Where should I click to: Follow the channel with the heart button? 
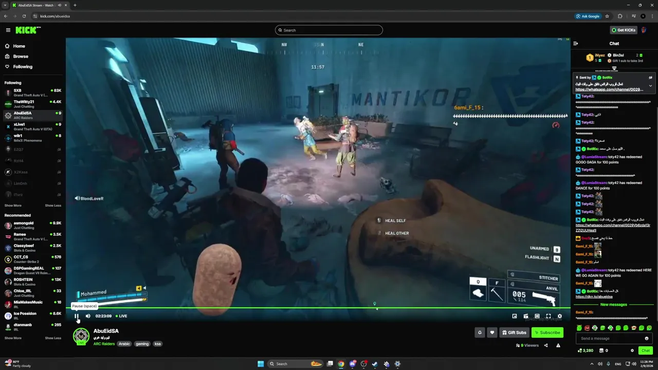492,332
